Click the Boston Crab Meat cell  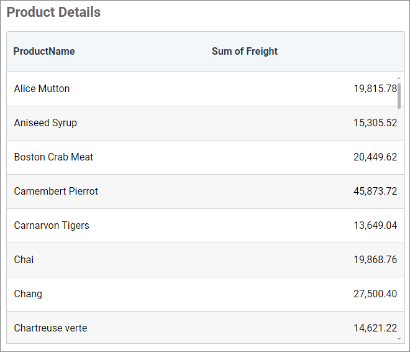point(53,157)
